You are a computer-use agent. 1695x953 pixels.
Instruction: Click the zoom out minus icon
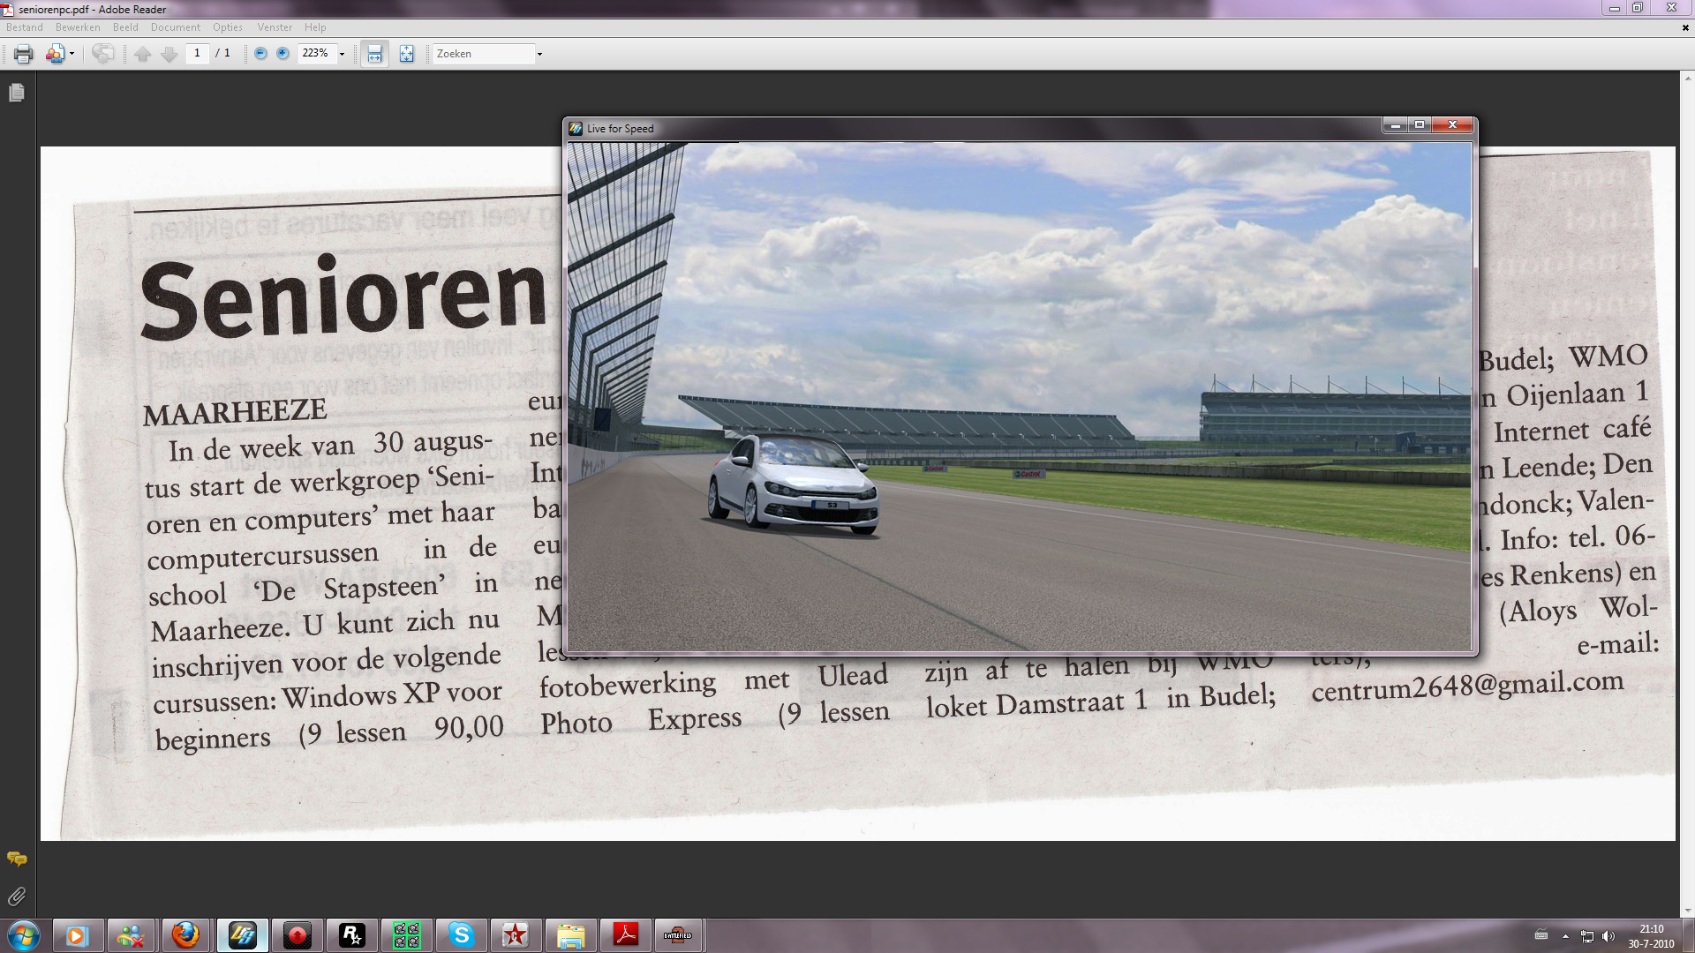260,54
